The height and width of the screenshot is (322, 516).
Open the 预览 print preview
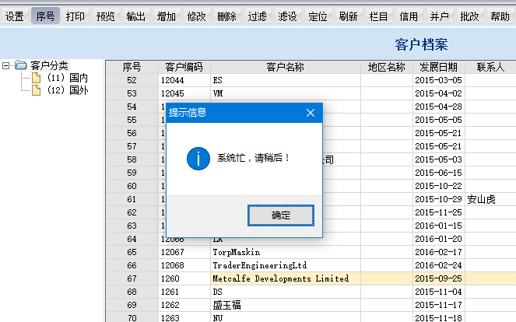(106, 16)
